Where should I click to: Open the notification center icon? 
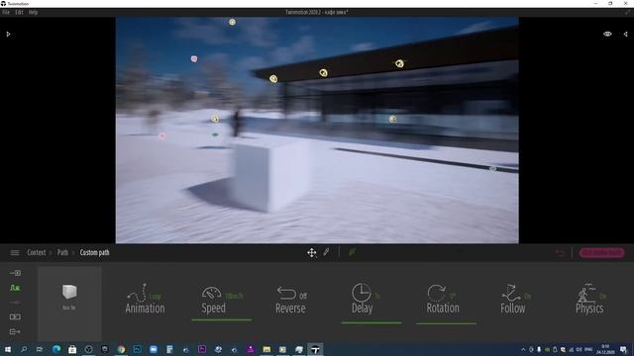(x=623, y=349)
